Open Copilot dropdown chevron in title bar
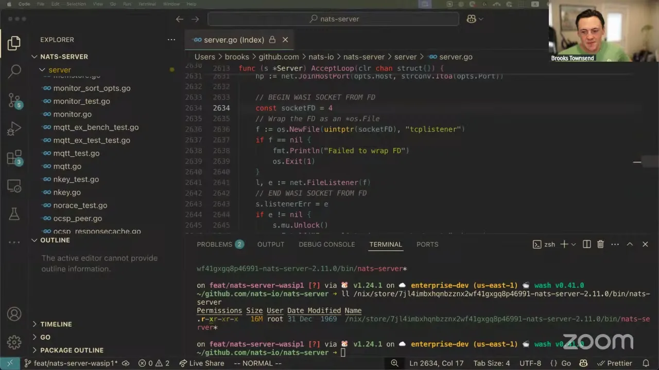 (481, 19)
